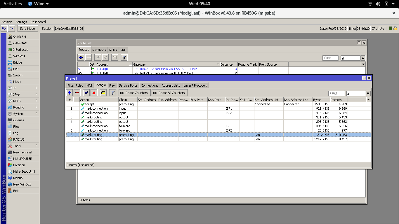Add a new route in Route List

(81, 57)
